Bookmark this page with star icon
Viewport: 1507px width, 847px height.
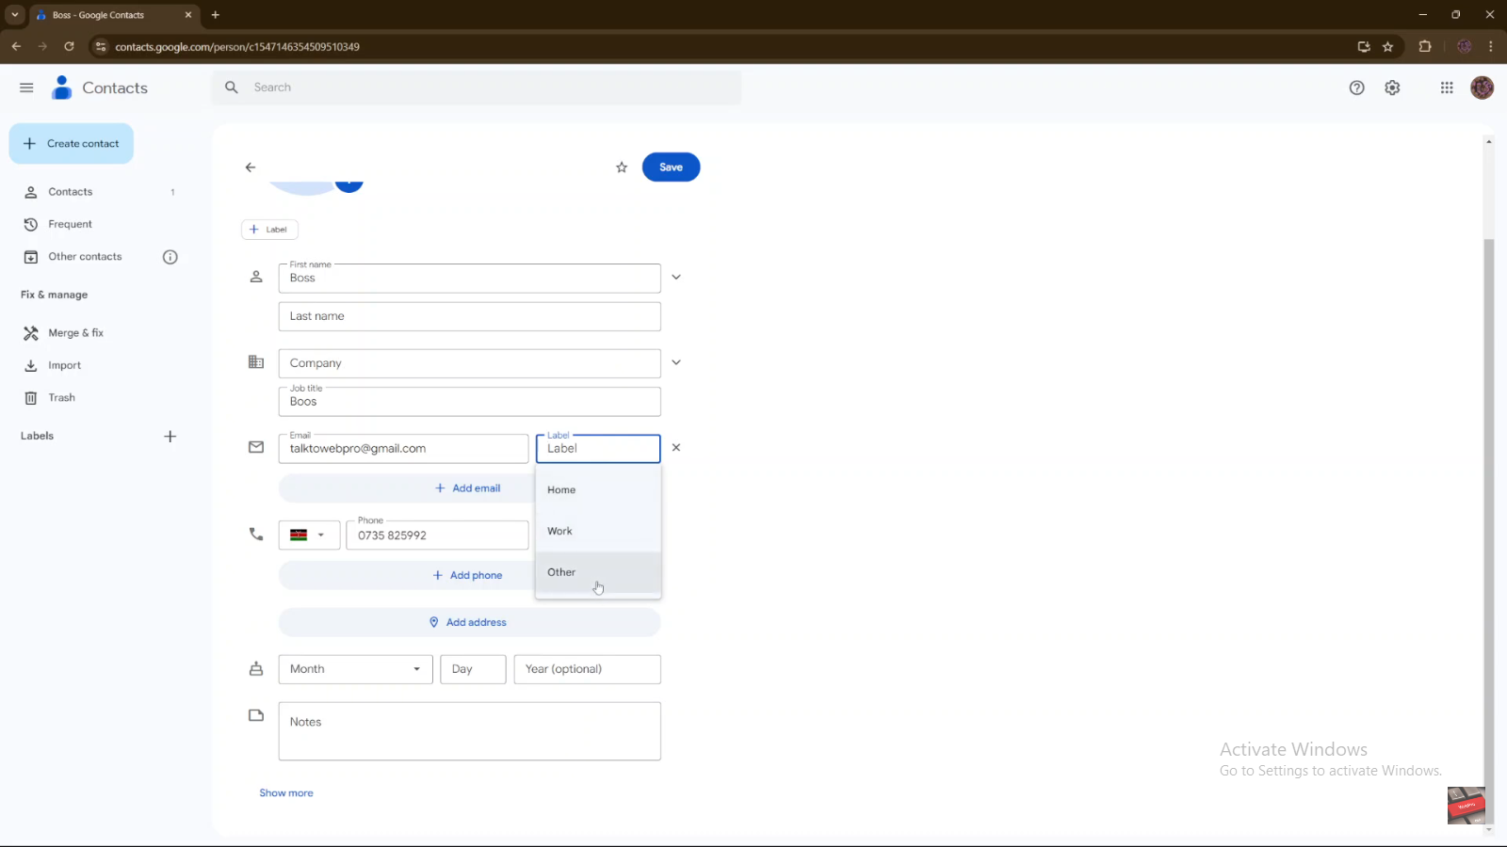pos(1387,46)
